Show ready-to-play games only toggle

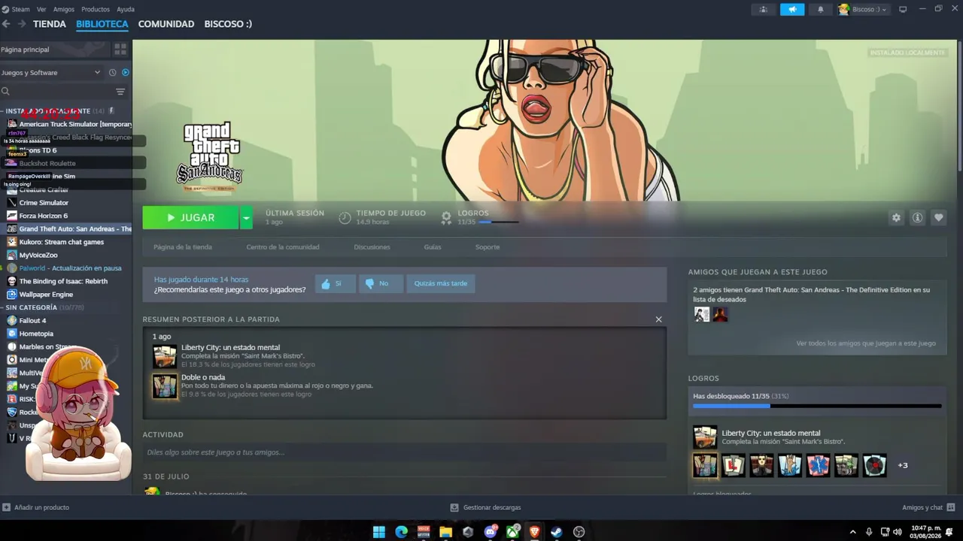(x=126, y=73)
